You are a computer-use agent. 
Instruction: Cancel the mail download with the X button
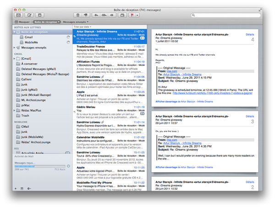pyautogui.click(x=68, y=166)
